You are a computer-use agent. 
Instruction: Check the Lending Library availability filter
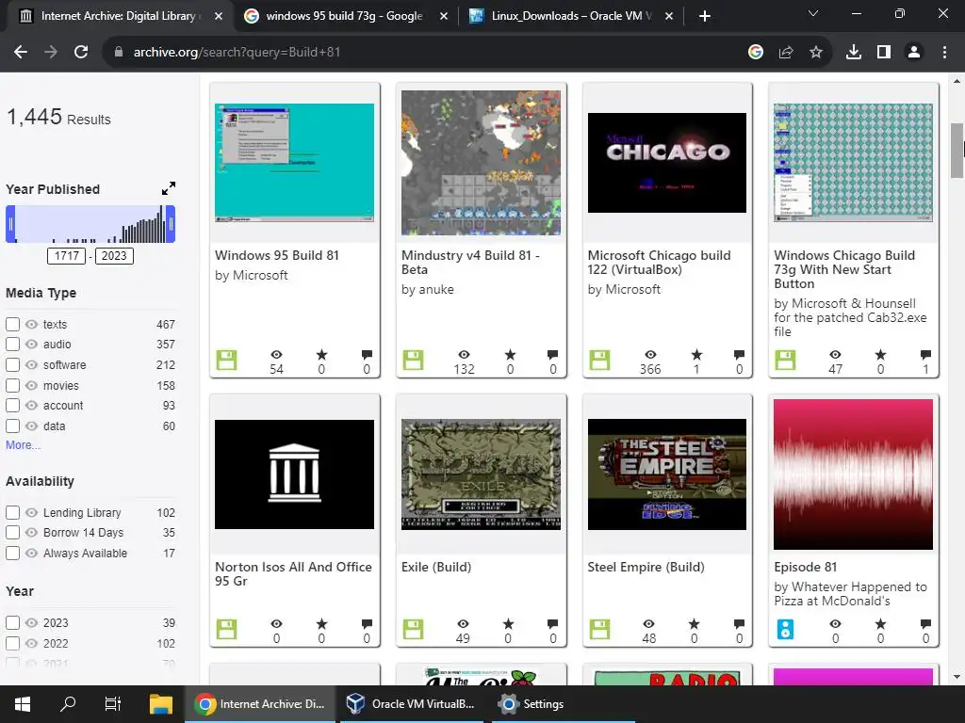[x=12, y=512]
